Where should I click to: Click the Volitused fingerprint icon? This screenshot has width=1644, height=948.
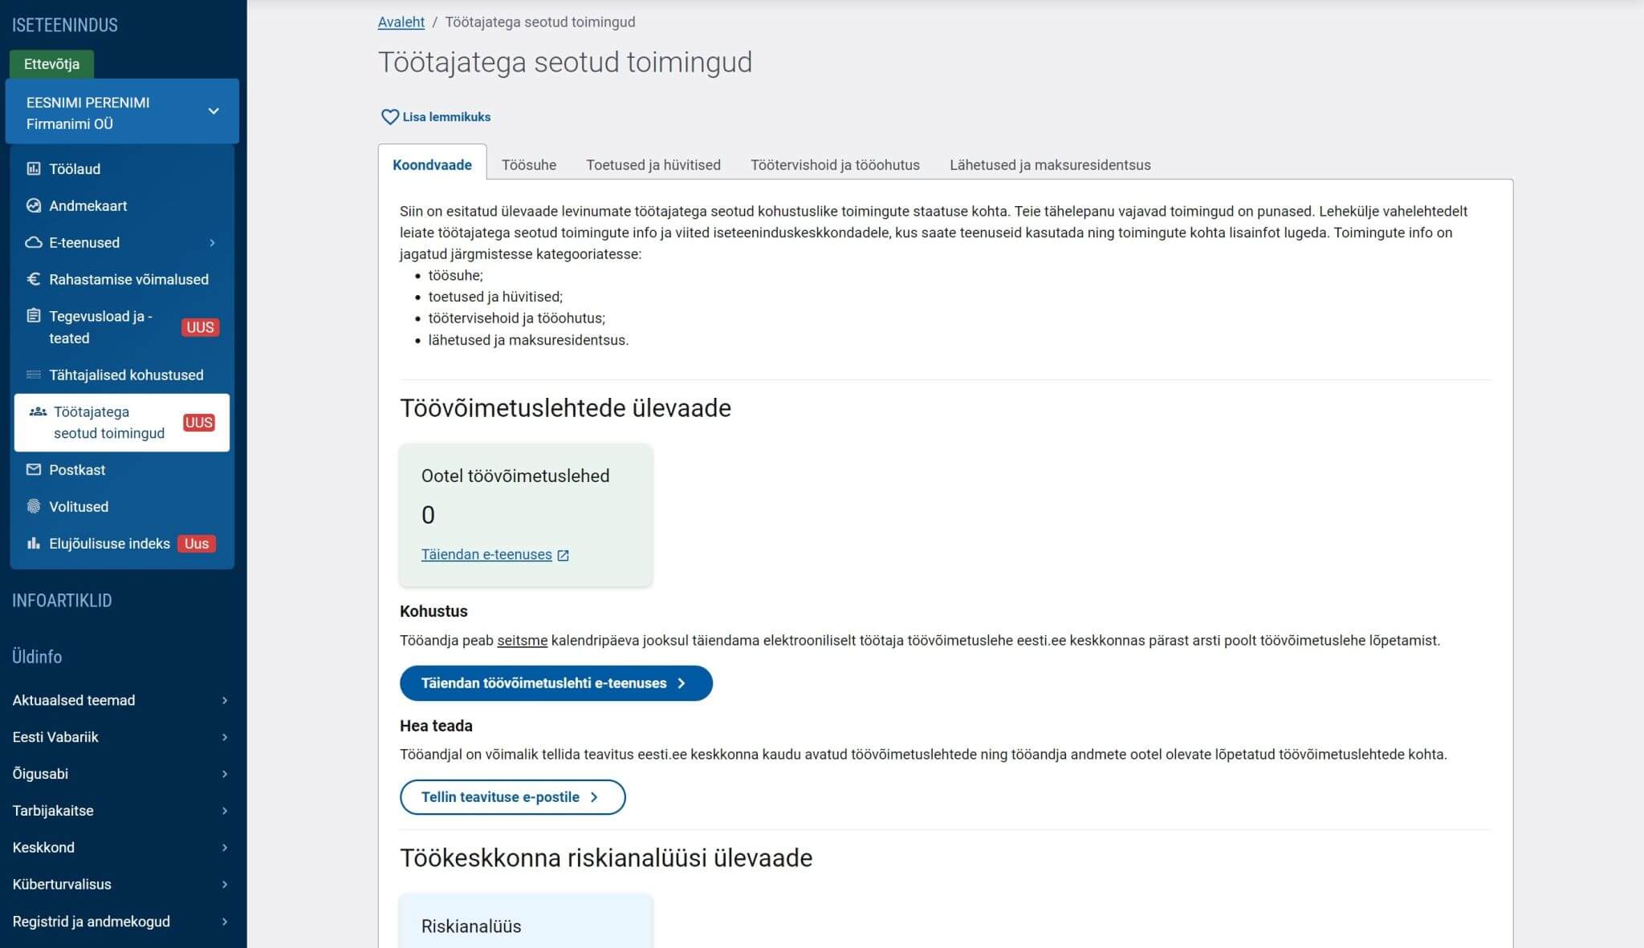coord(34,506)
